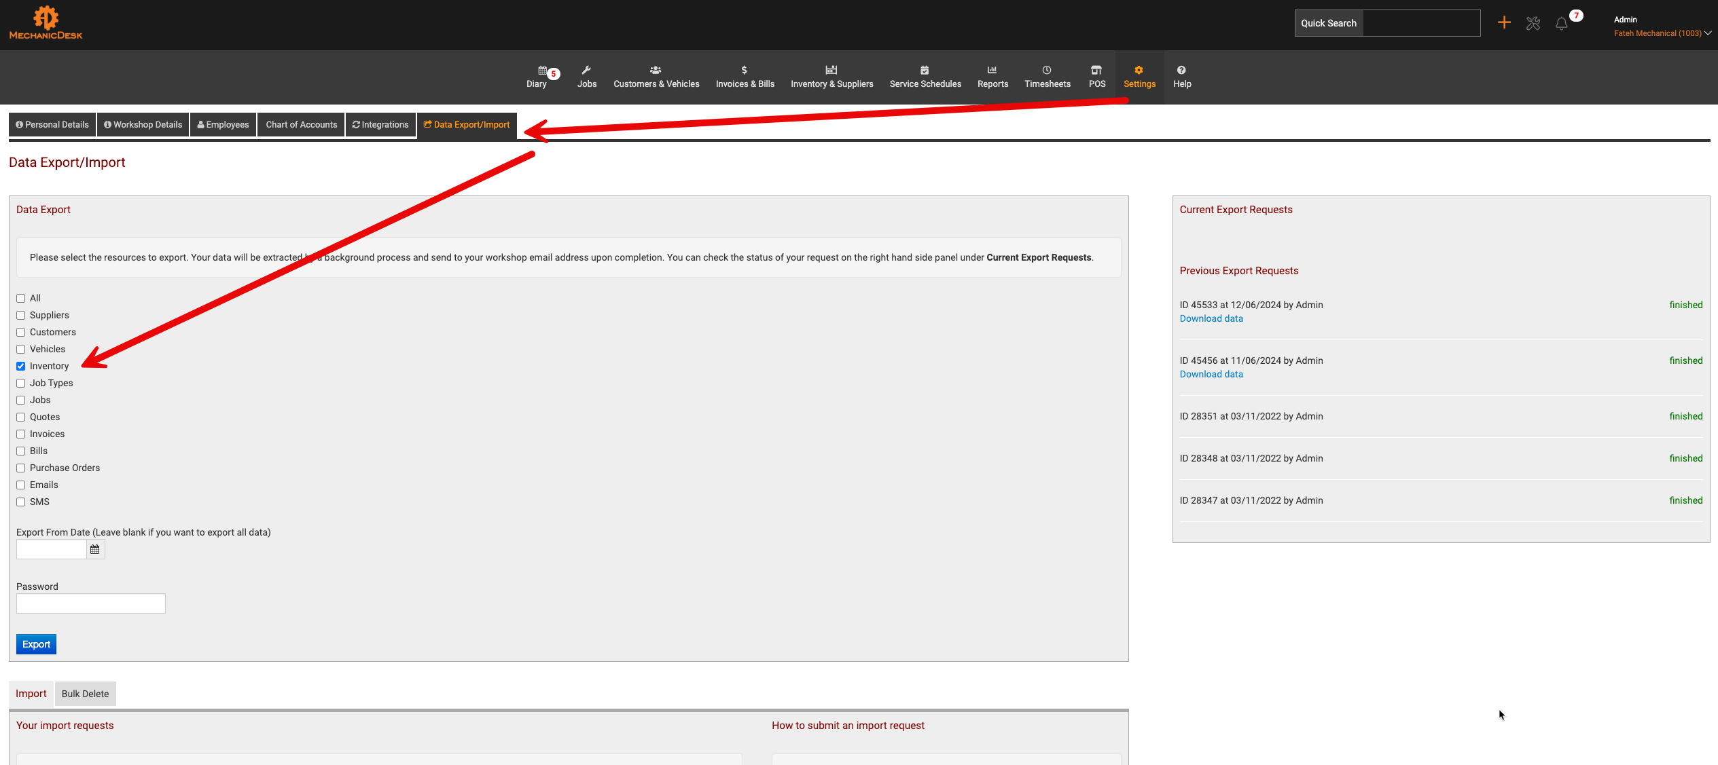
Task: Open the Help question mark icon
Action: (x=1181, y=70)
